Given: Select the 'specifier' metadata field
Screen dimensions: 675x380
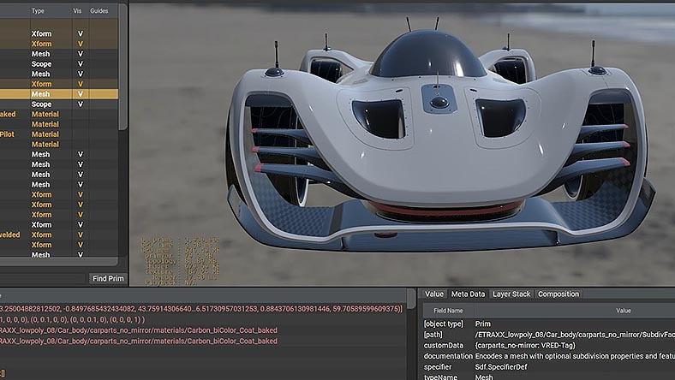Looking at the screenshot, I should pos(438,366).
